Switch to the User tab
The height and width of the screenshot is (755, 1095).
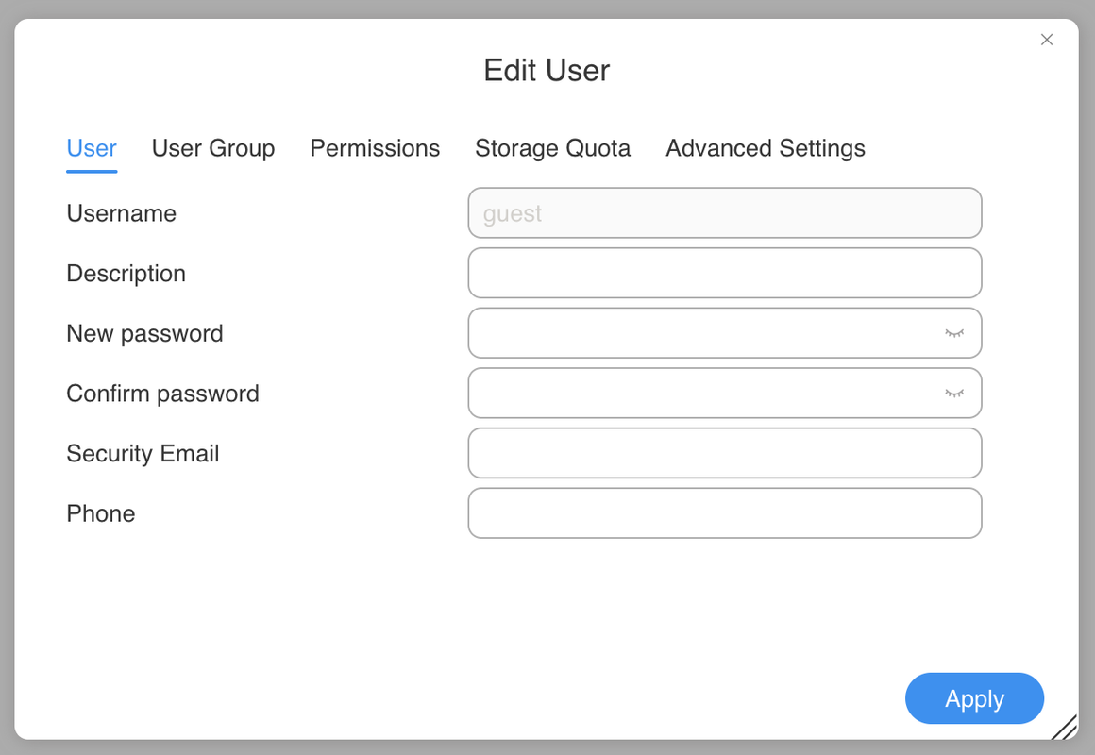tap(92, 148)
